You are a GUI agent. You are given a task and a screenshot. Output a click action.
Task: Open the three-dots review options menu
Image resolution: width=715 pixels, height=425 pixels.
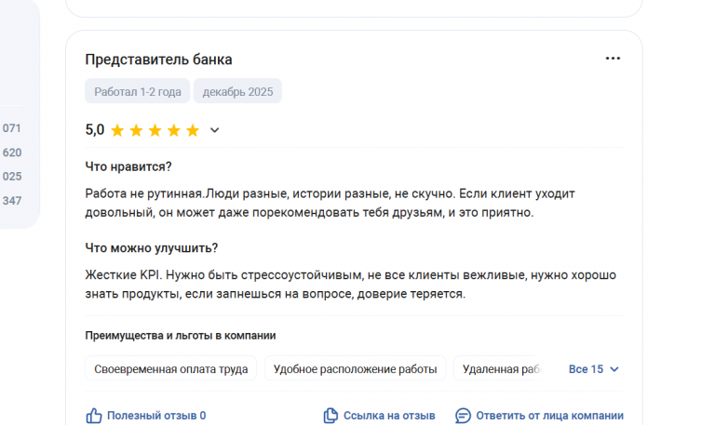[613, 59]
